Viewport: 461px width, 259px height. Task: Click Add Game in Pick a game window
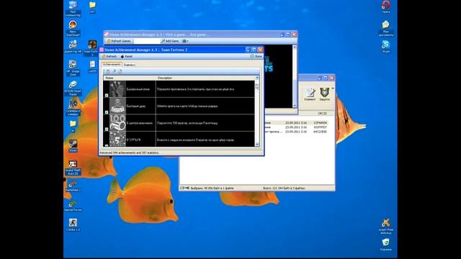tap(170, 41)
